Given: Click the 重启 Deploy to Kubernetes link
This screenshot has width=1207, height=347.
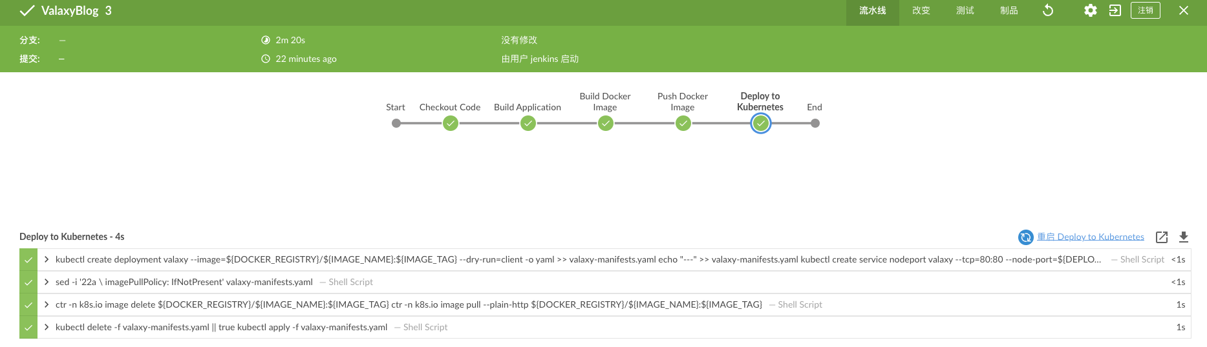Looking at the screenshot, I should tap(1091, 237).
